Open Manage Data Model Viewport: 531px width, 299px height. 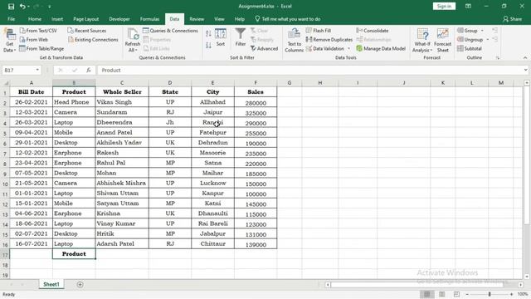click(381, 49)
